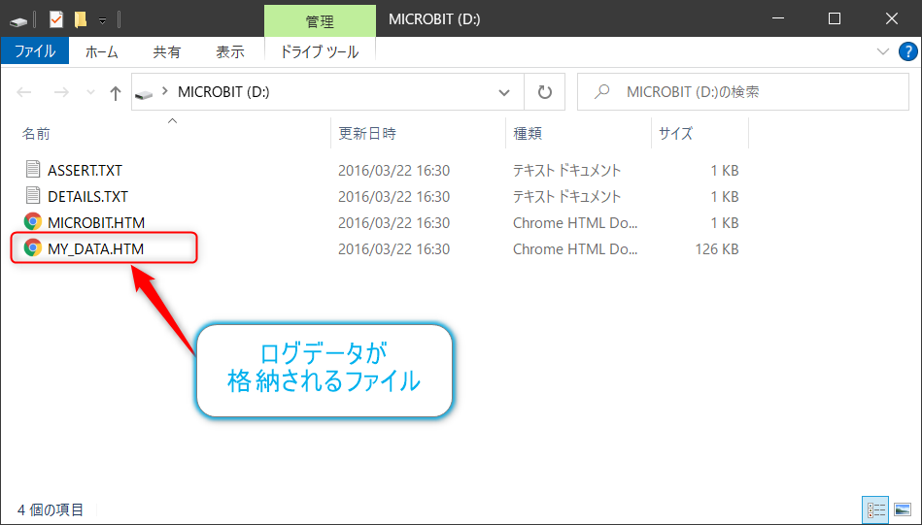Open Help with the question mark
922x525 pixels.
(x=907, y=51)
